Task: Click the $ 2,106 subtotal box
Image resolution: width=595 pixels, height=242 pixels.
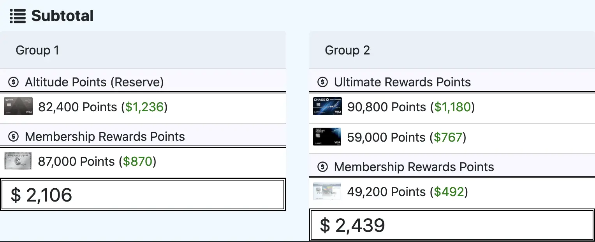Action: [143, 195]
